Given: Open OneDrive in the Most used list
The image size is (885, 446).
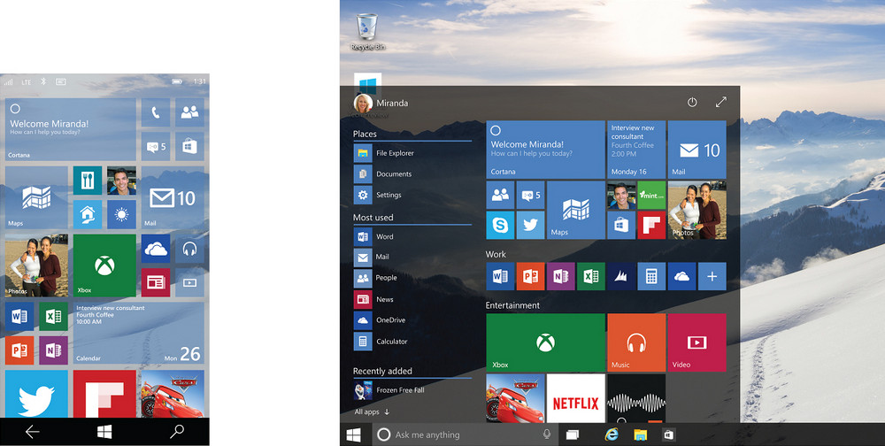Looking at the screenshot, I should coord(412,320).
